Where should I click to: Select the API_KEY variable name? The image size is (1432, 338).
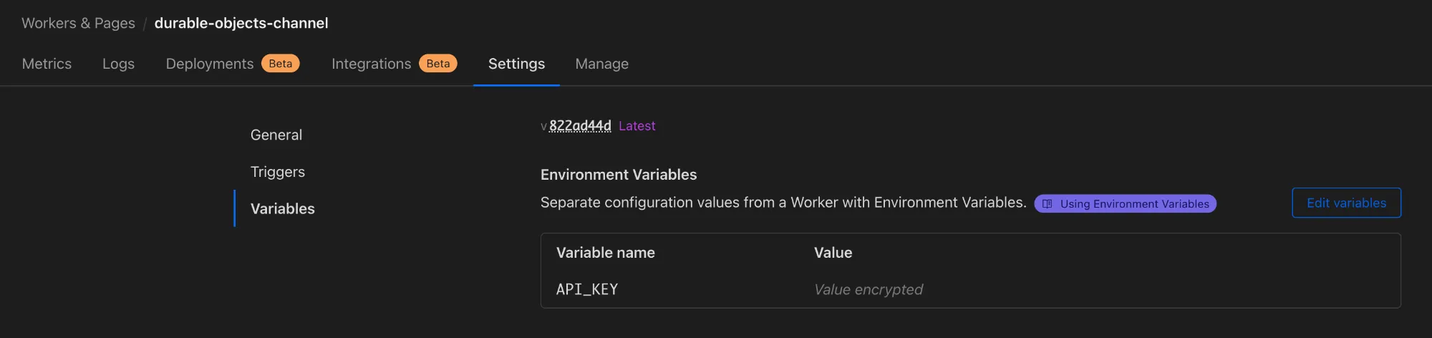[587, 289]
